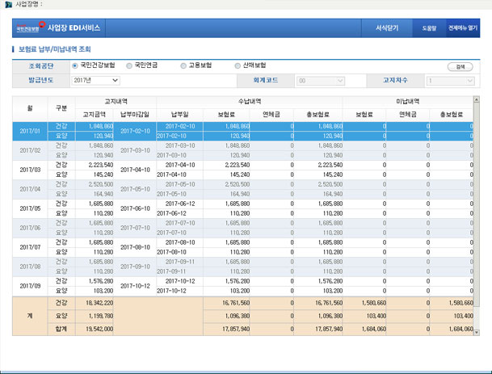Click the 145,240 고지금액 cell
This screenshot has width=492, height=374.
point(95,175)
